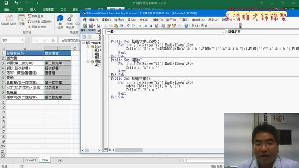Click the Paste icon in VBA toolbar
The height and width of the screenshot is (168, 299).
[x=116, y=26]
